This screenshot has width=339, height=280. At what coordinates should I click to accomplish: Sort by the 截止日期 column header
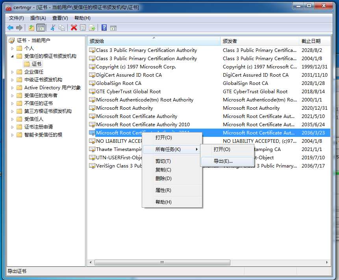coord(315,41)
